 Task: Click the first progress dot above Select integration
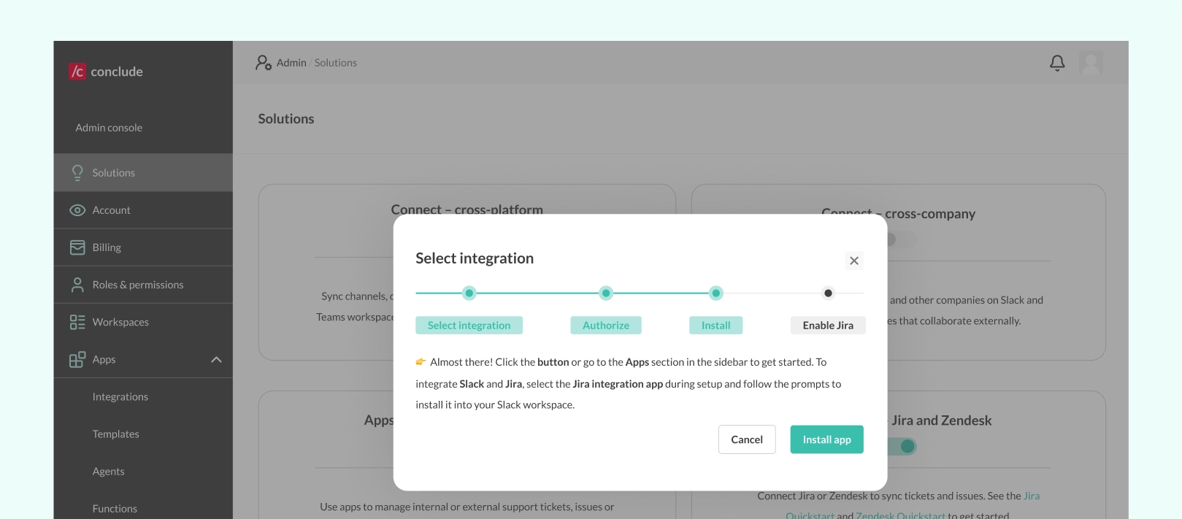(469, 293)
